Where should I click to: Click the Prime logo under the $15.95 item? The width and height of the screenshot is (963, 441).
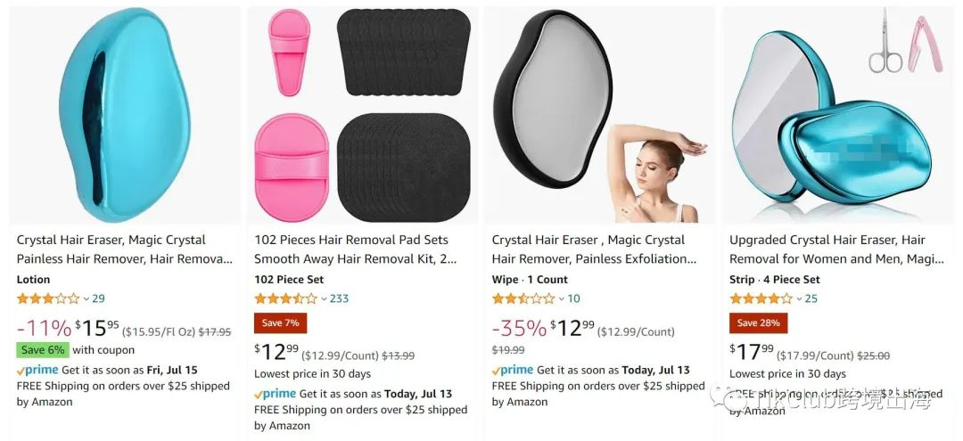37,370
